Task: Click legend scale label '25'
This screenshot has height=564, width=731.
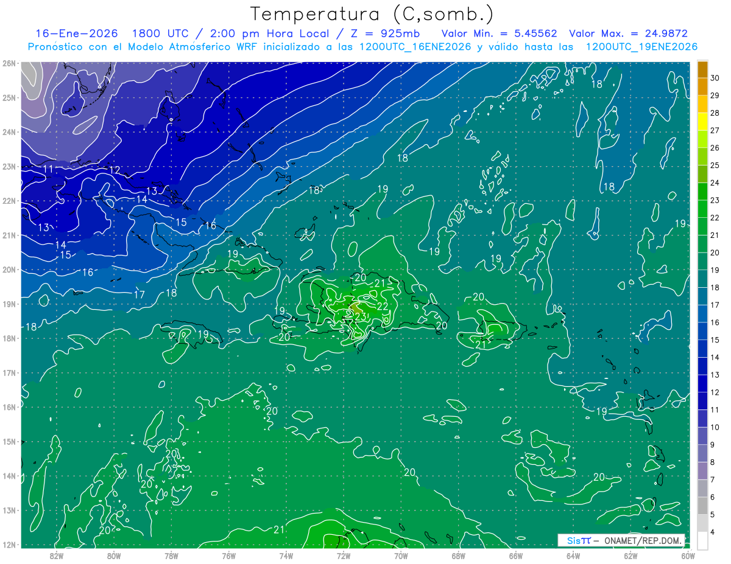Action: (x=715, y=165)
